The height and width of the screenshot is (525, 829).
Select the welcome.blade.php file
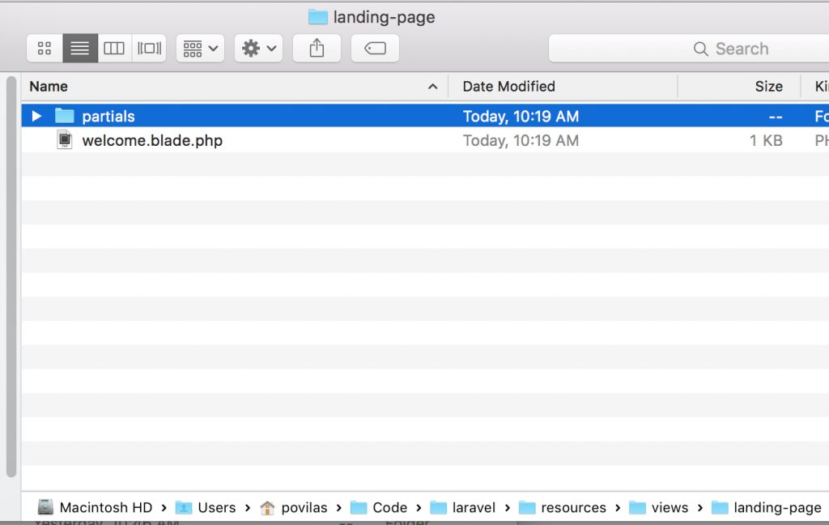tap(151, 141)
